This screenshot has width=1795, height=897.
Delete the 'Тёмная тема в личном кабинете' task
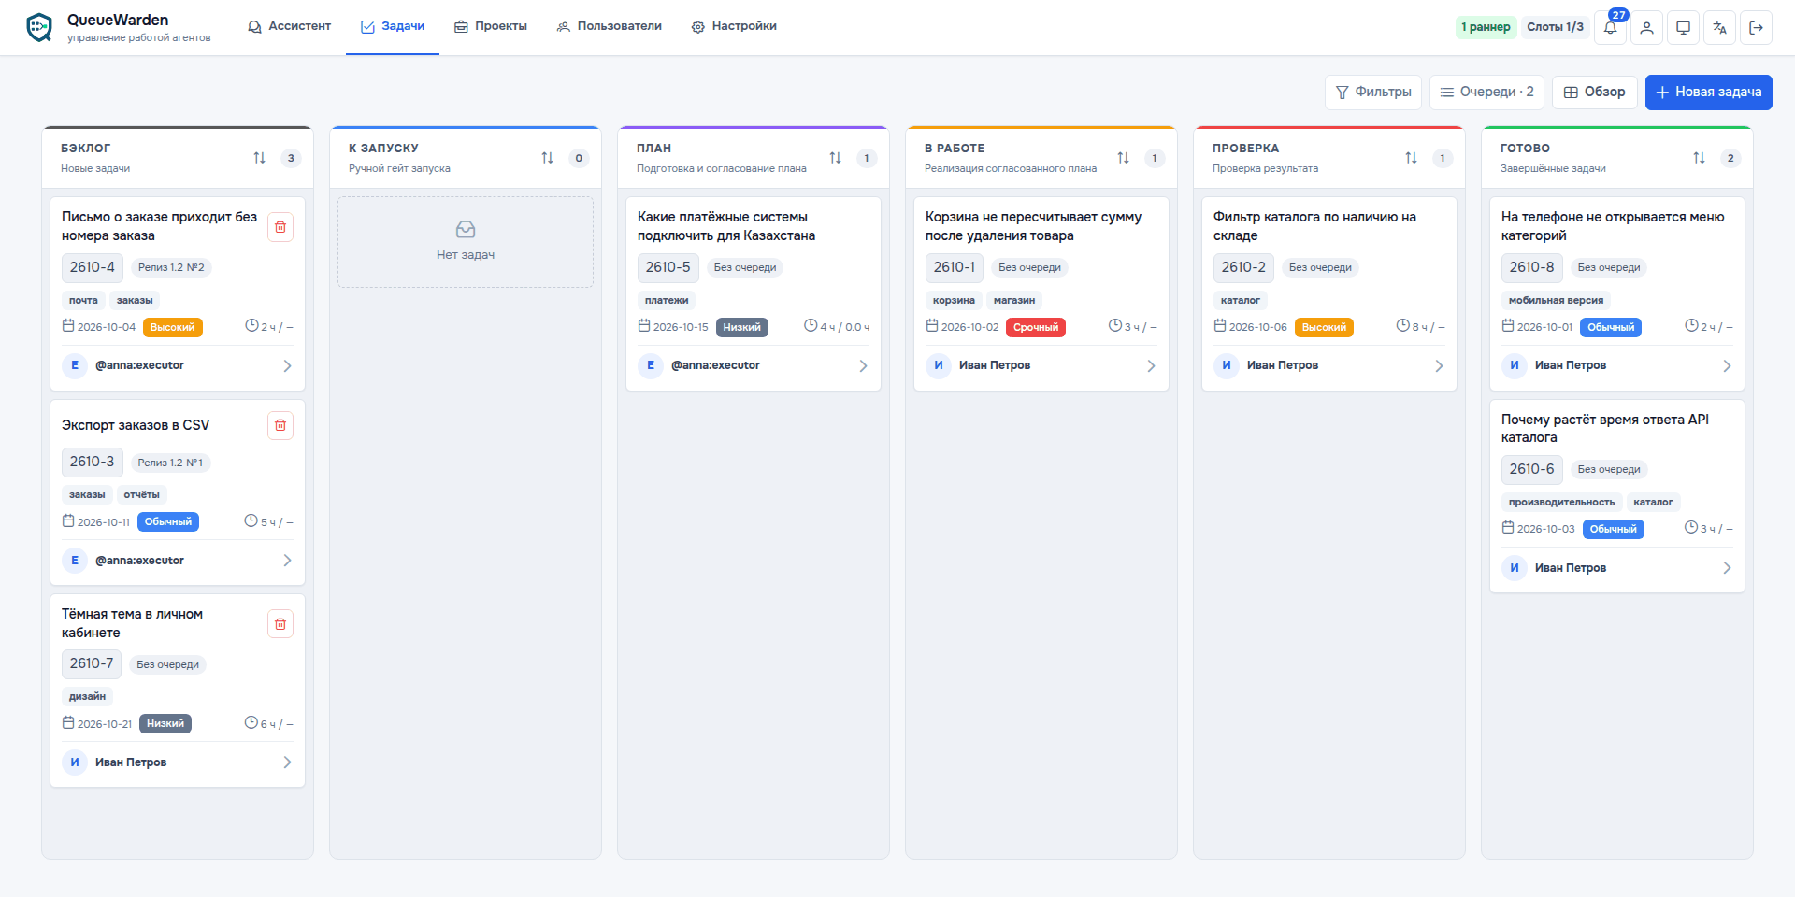point(280,624)
